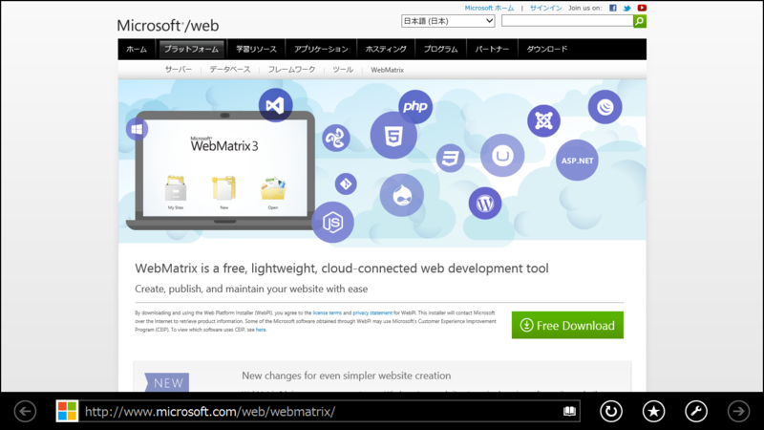Click the CSS3 shield bubble icon
The image size is (764, 430).
(450, 158)
